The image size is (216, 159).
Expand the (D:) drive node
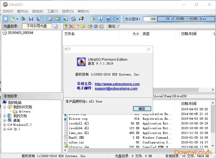[x=4, y=129]
